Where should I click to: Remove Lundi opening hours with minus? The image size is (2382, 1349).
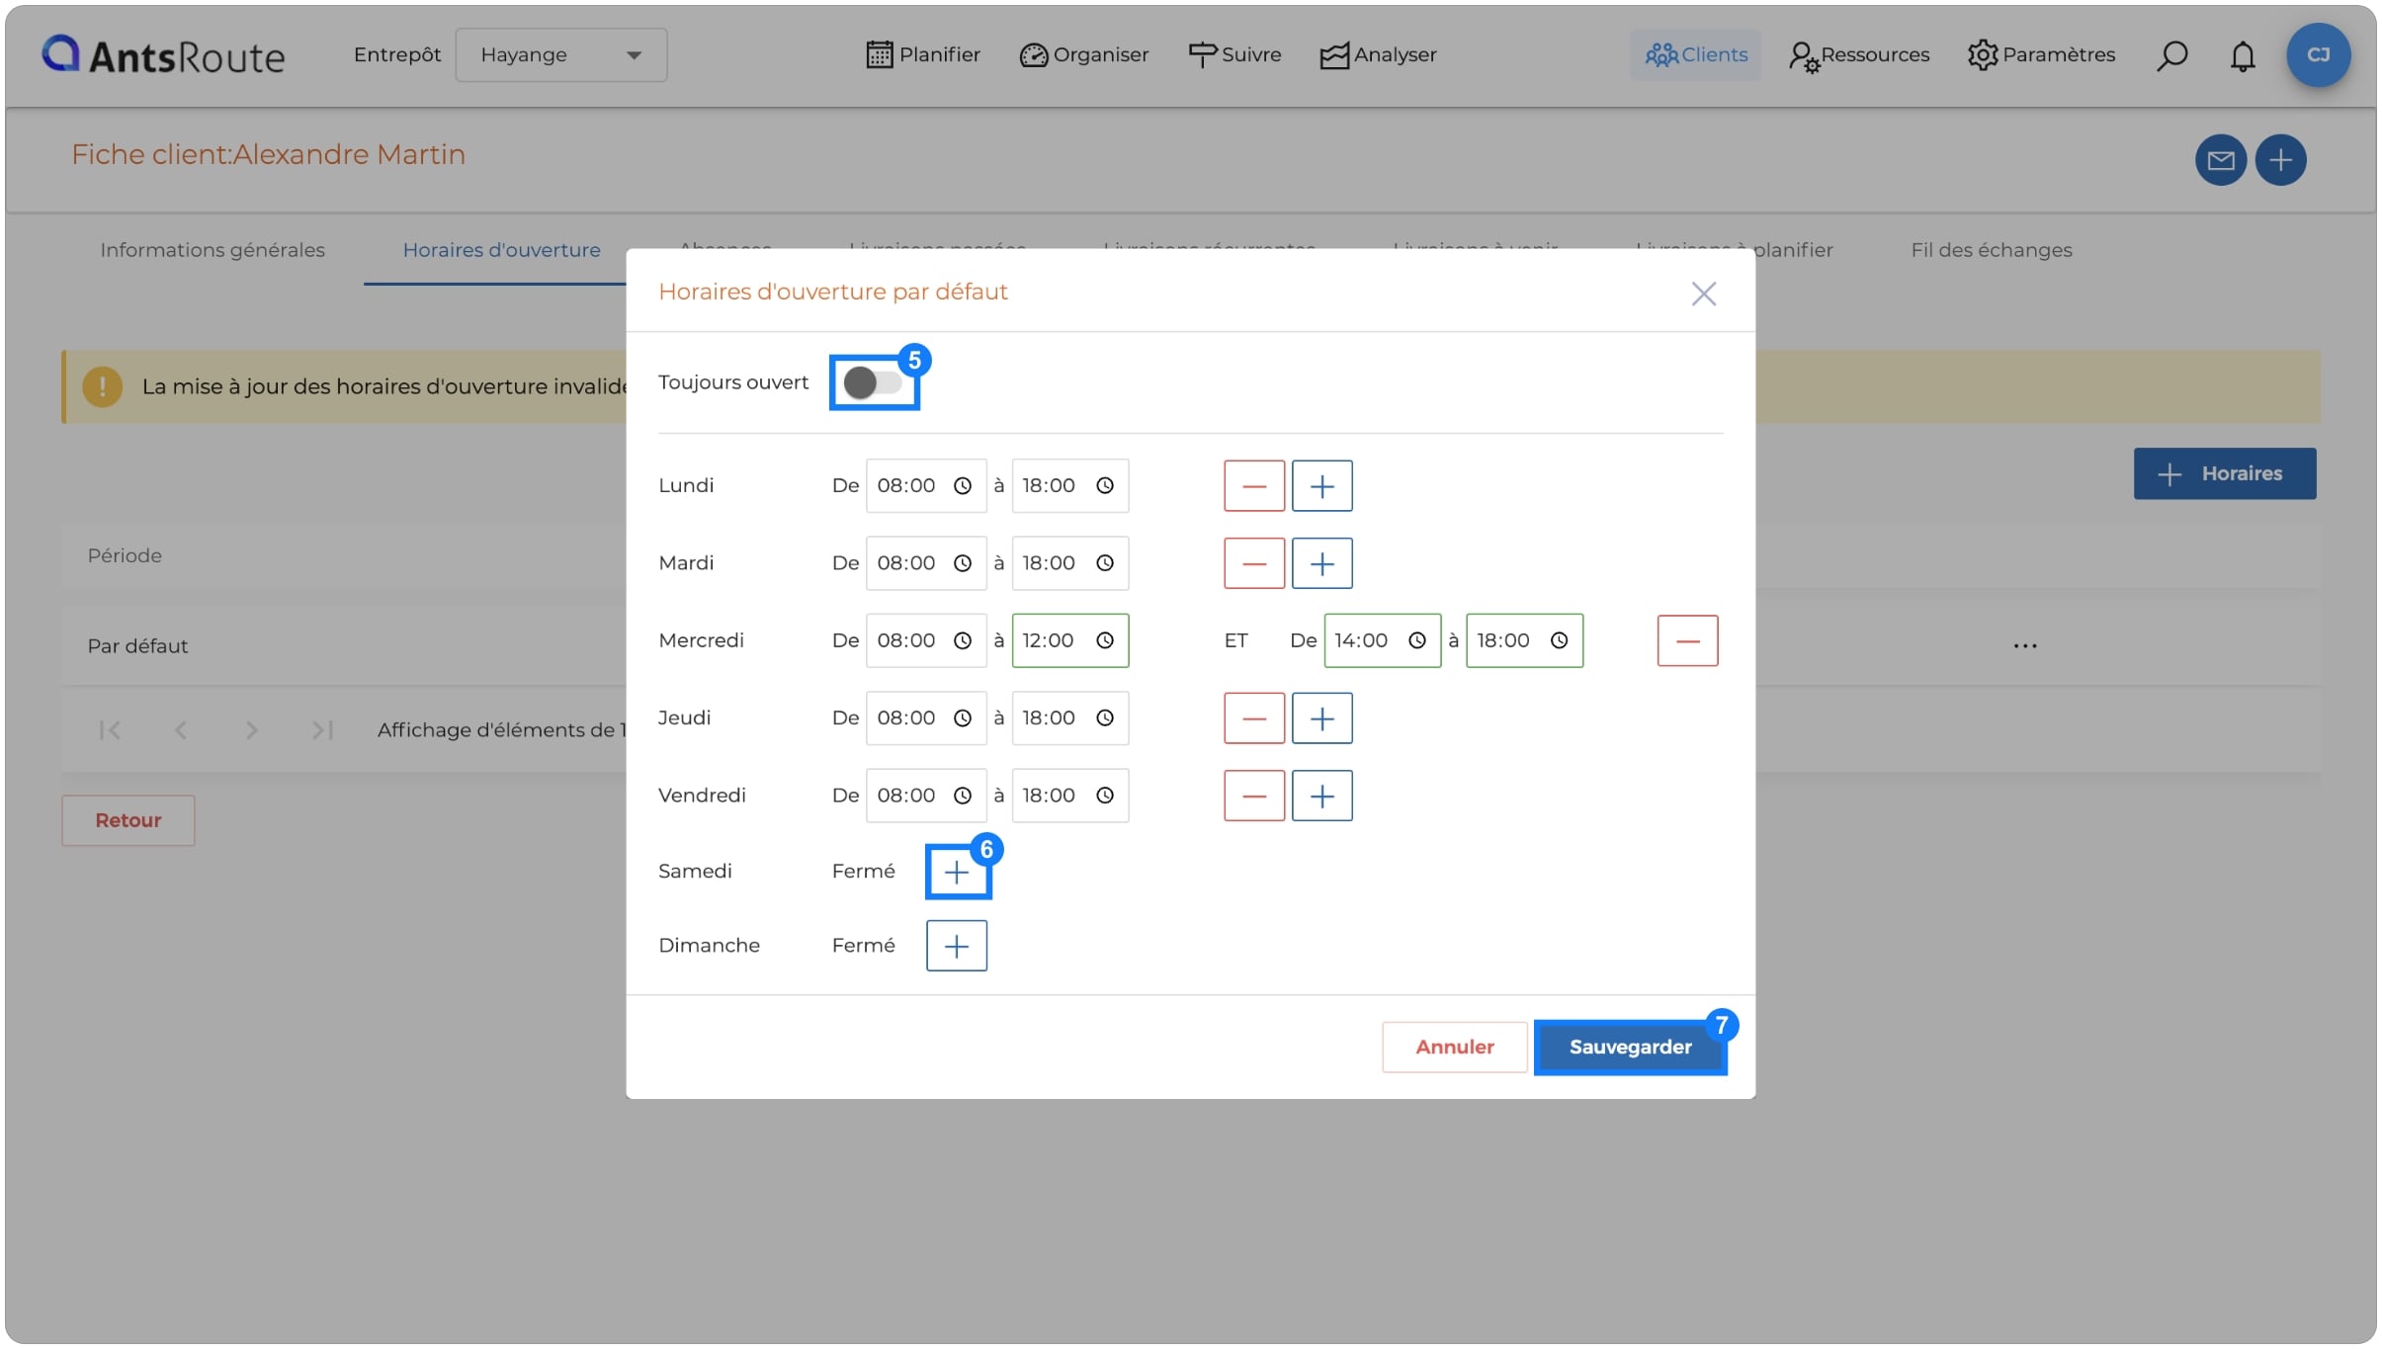point(1254,486)
